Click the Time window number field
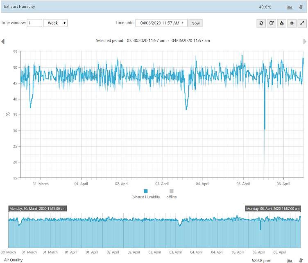Screen dimensions: 308x263 pos(34,23)
